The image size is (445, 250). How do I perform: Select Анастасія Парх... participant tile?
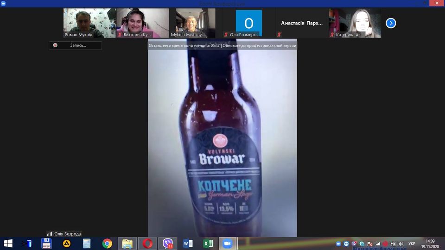coord(302,23)
